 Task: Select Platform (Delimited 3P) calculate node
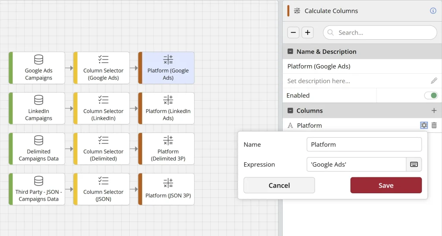(166, 149)
